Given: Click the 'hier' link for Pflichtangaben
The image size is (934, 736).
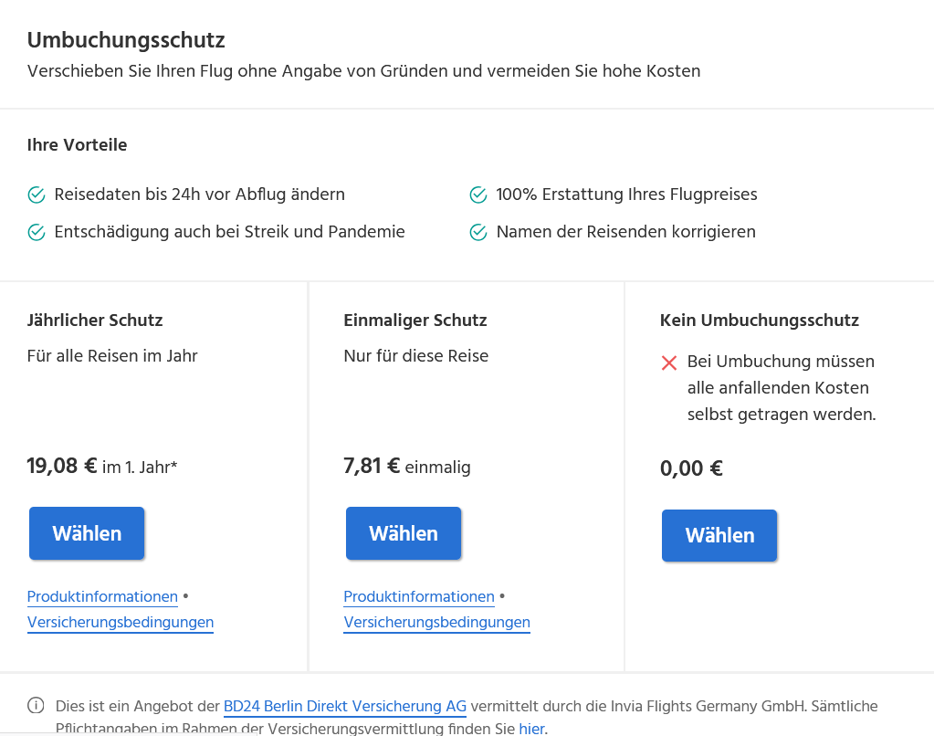Looking at the screenshot, I should click(x=531, y=729).
